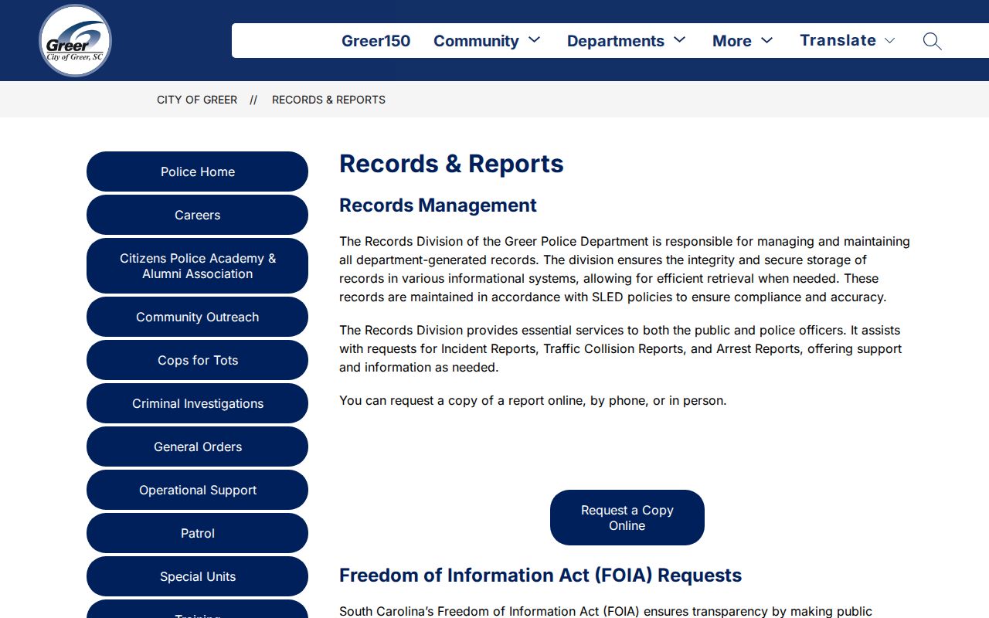Image resolution: width=989 pixels, height=618 pixels.
Task: Click the More nav label
Action: click(x=732, y=41)
